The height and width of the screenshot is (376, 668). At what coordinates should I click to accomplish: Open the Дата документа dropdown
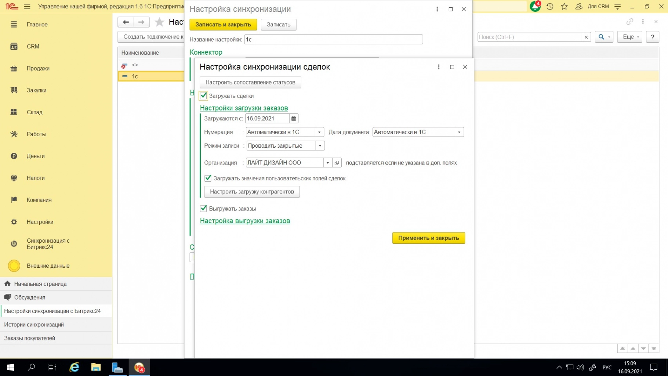click(x=459, y=132)
